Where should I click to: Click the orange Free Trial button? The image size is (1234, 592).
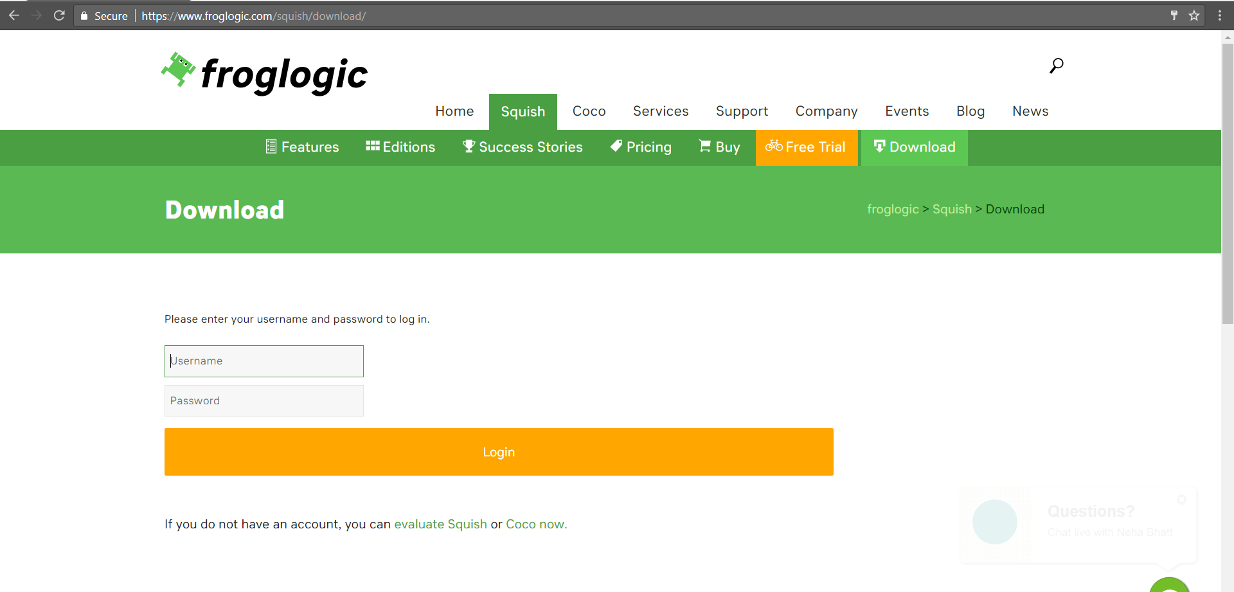807,147
